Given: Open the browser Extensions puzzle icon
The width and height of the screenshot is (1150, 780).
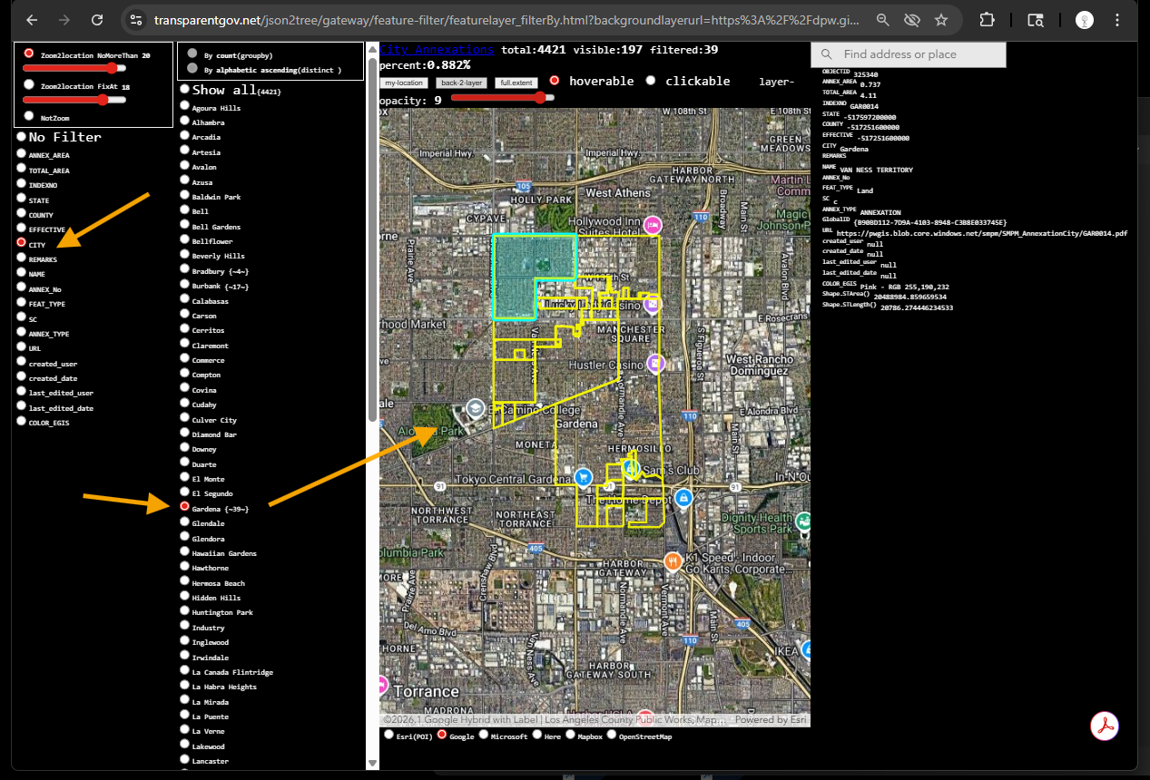Looking at the screenshot, I should tap(988, 19).
